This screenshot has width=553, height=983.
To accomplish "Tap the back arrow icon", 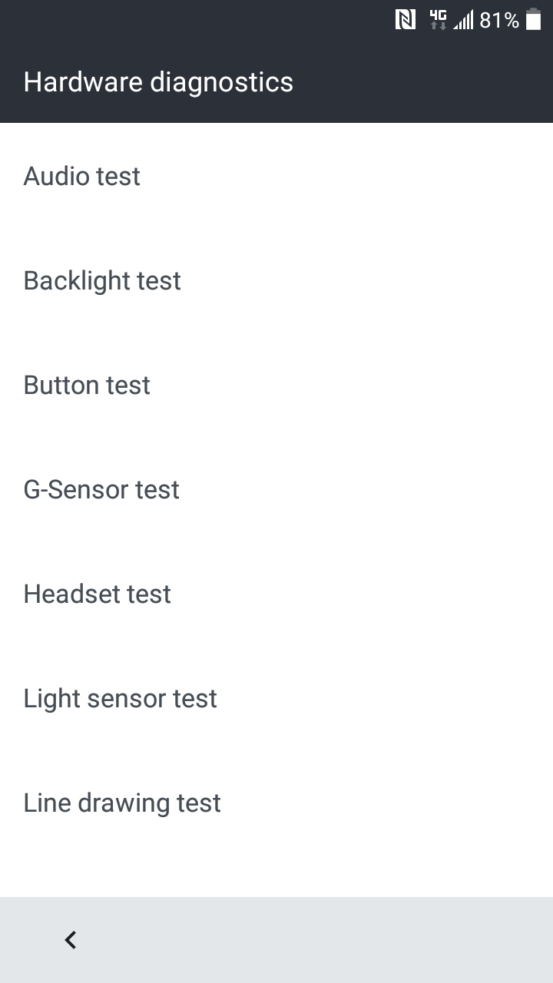I will pos(71,939).
